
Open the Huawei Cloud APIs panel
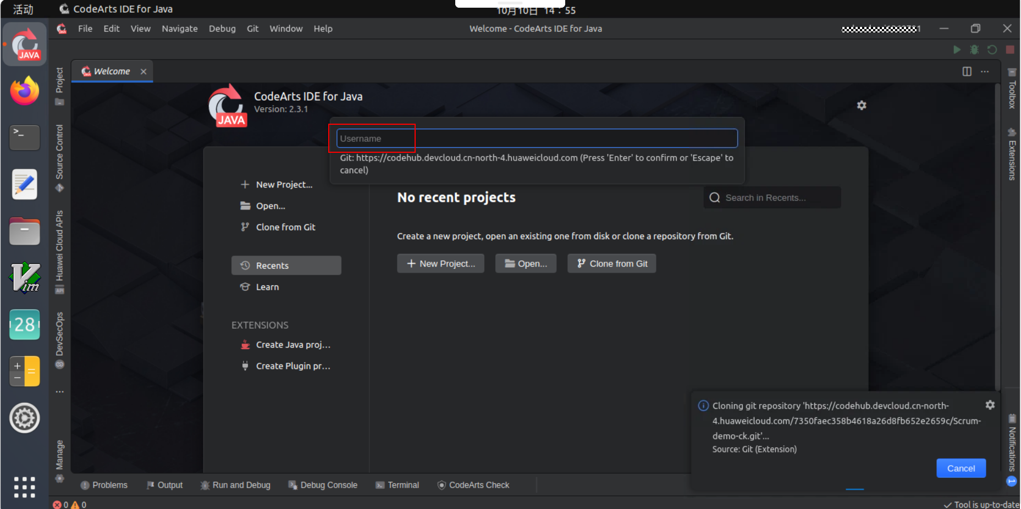pyautogui.click(x=59, y=252)
